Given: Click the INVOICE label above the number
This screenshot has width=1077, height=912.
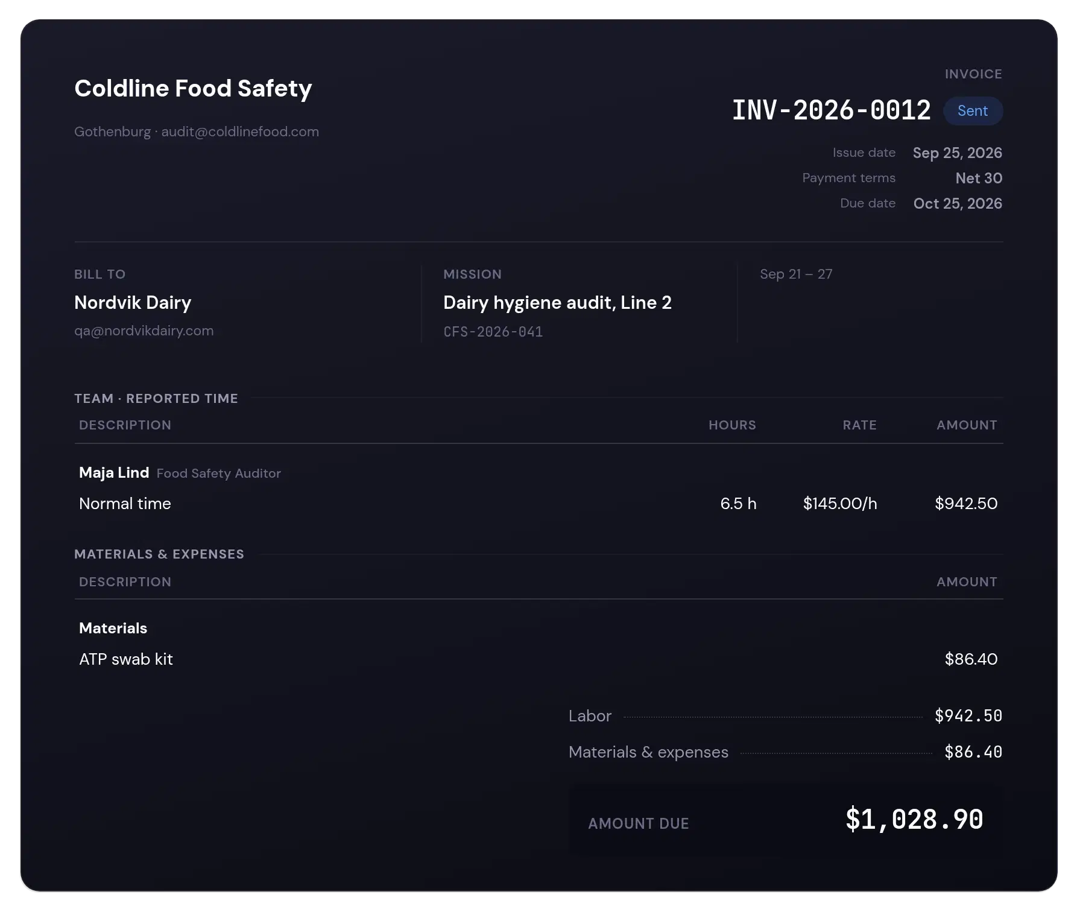Looking at the screenshot, I should [x=973, y=74].
